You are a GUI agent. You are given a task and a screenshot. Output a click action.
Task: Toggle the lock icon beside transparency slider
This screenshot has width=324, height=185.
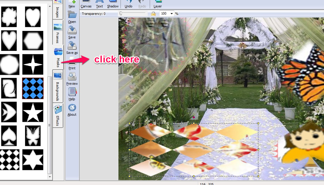[x=153, y=14]
